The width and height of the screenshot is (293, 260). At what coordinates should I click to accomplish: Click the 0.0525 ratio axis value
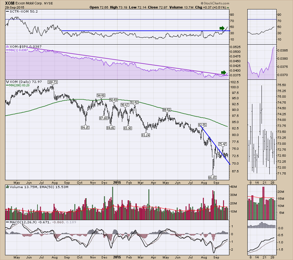236,47
